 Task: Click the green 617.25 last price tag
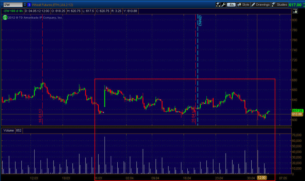click(297, 110)
